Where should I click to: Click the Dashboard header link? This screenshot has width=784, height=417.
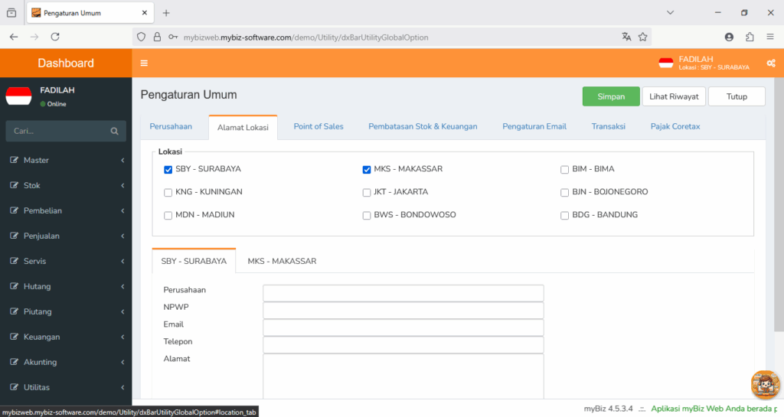pyautogui.click(x=66, y=63)
